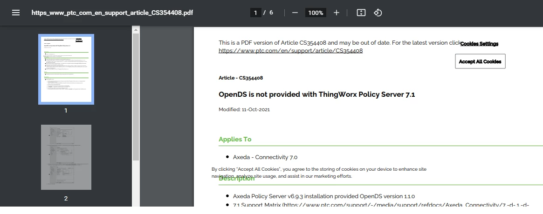Click Accept All Cookies button

pyautogui.click(x=480, y=61)
